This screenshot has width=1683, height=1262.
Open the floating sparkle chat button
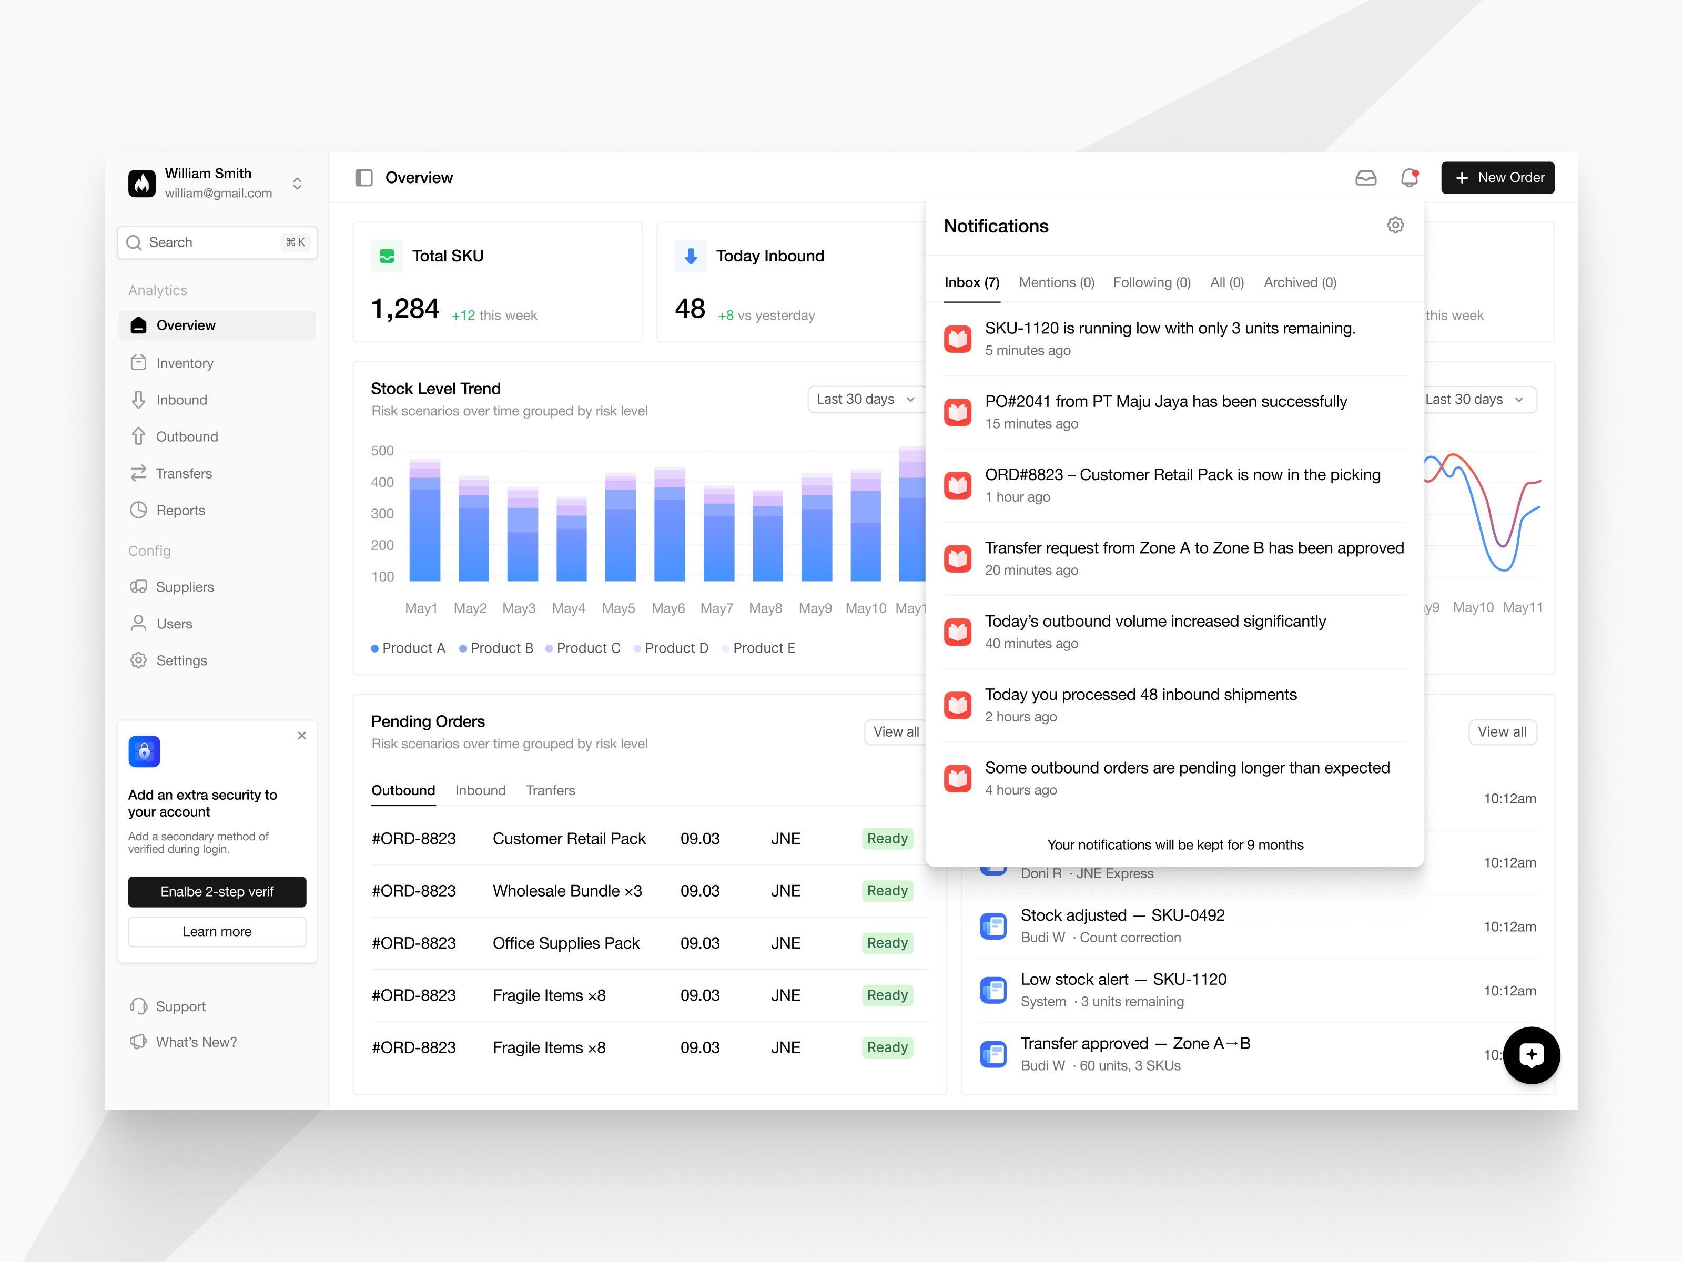[1531, 1054]
